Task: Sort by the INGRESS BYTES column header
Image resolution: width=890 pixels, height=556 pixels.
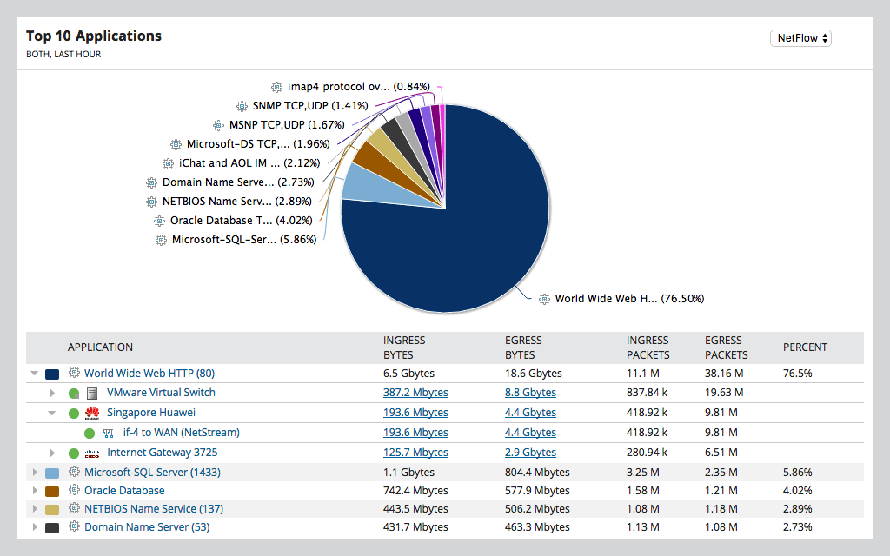Action: [405, 347]
